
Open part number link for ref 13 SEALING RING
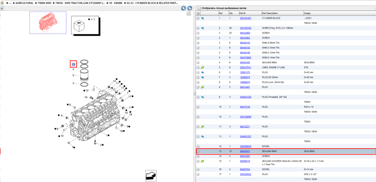click(245, 151)
